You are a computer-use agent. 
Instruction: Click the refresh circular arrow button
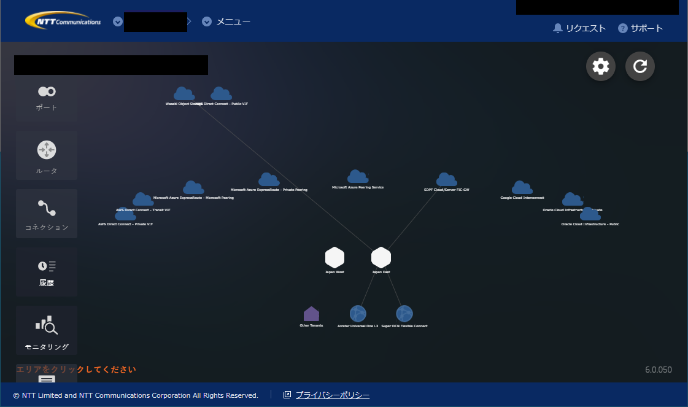pos(640,66)
